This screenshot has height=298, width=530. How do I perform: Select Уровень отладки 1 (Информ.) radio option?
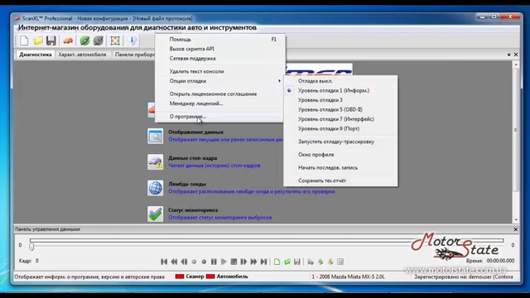click(340, 90)
